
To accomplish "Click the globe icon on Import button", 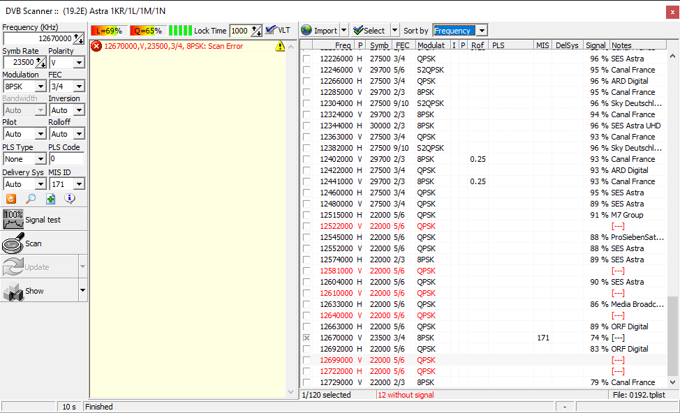I will pyautogui.click(x=306, y=30).
